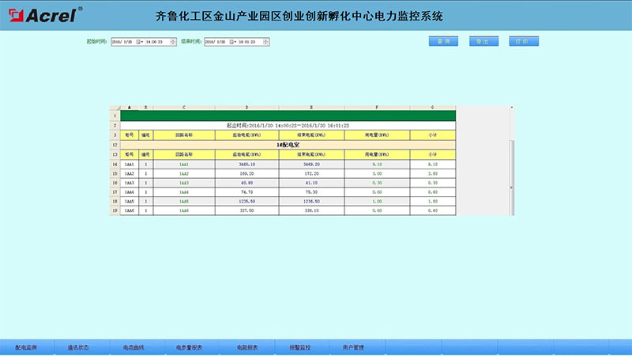The height and width of the screenshot is (356, 632).
Task: Go to the 电流曲线 tab
Action: pyautogui.click(x=134, y=347)
